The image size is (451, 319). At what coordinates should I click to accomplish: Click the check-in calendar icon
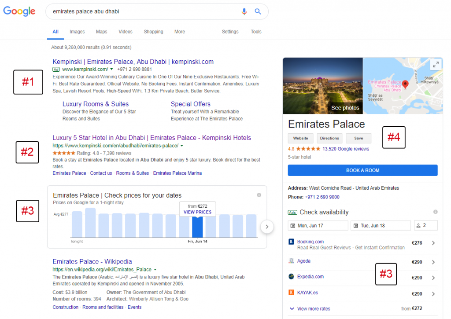293,226
